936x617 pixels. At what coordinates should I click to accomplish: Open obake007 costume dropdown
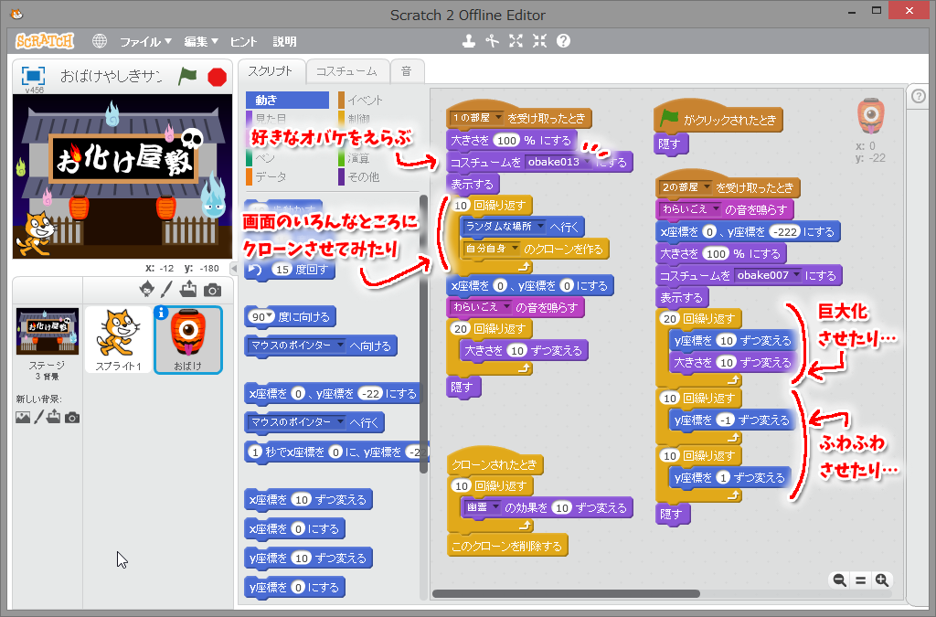[x=796, y=274]
